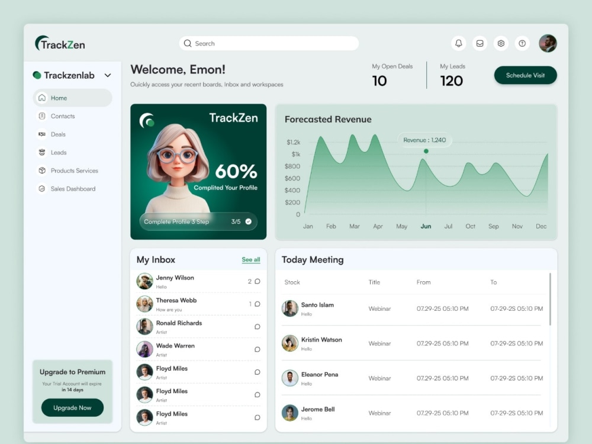Image resolution: width=592 pixels, height=444 pixels.
Task: Open the inbox mail icon in header
Action: pyautogui.click(x=480, y=43)
